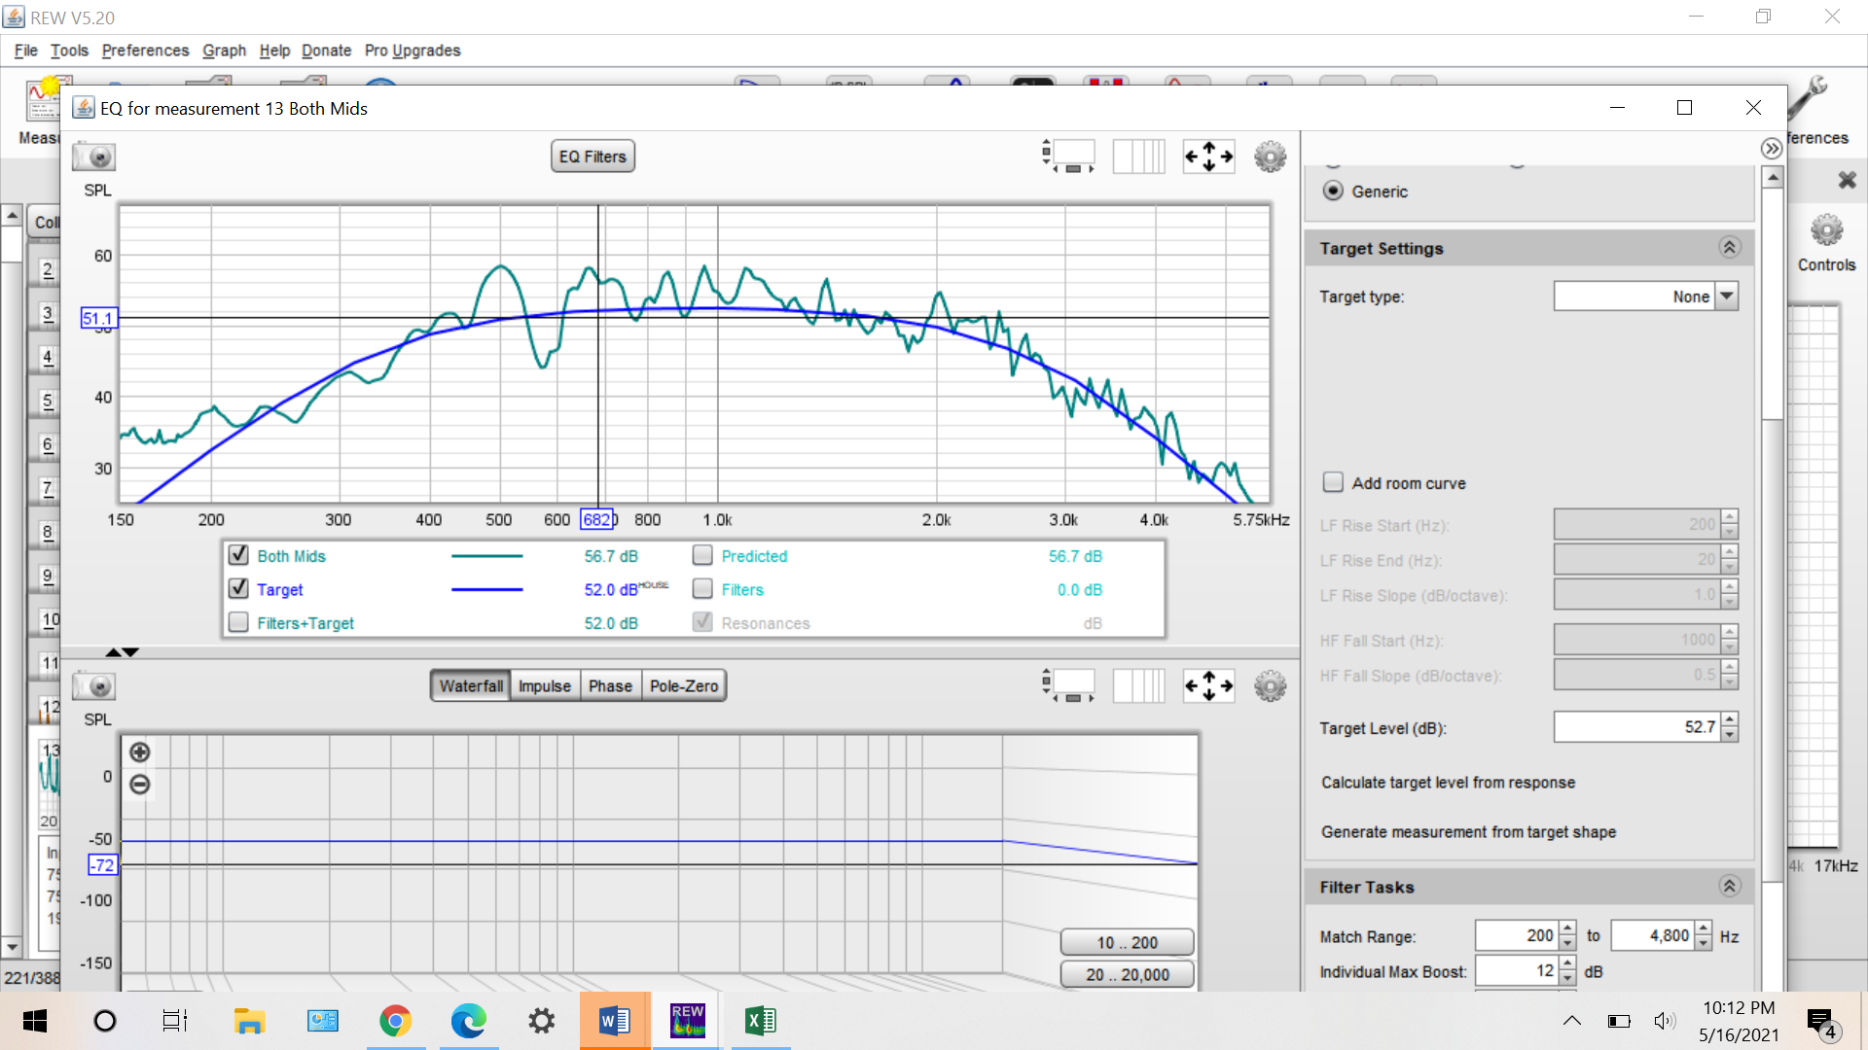This screenshot has height=1050, width=1868.
Task: Open Windows Settings gear in taskbar
Action: (541, 1021)
